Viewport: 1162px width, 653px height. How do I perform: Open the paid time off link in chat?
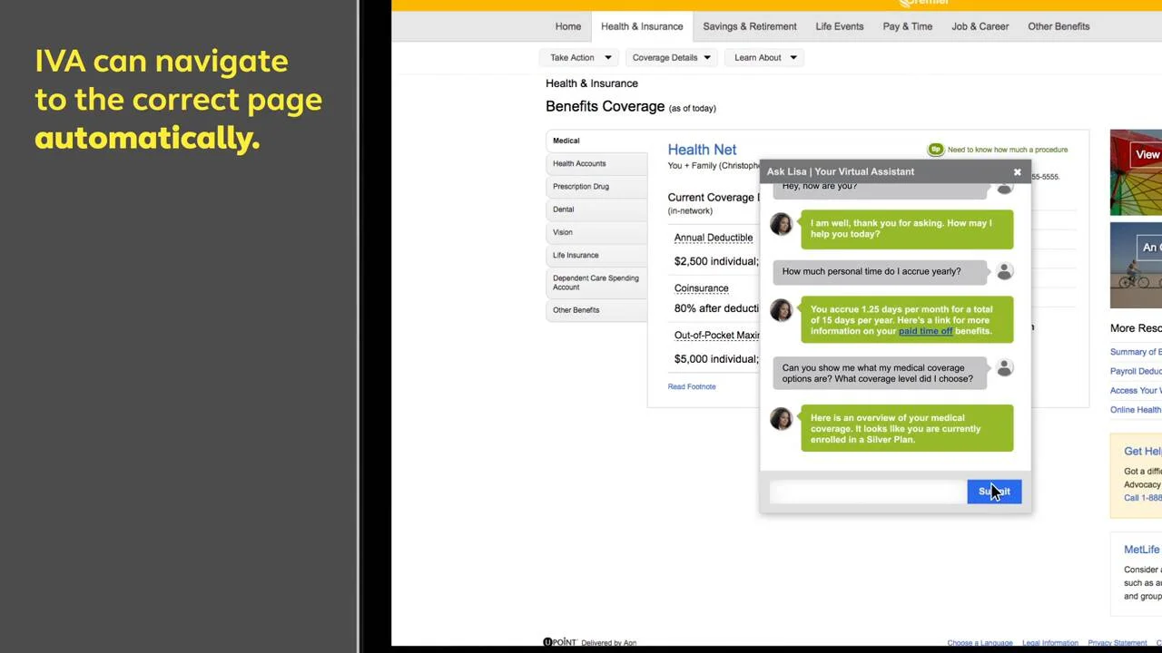point(925,331)
